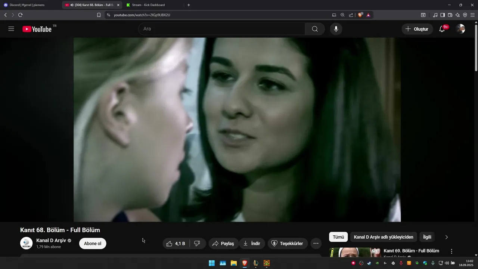Like the video with thumbs-up
This screenshot has height=269, width=478.
[176, 244]
